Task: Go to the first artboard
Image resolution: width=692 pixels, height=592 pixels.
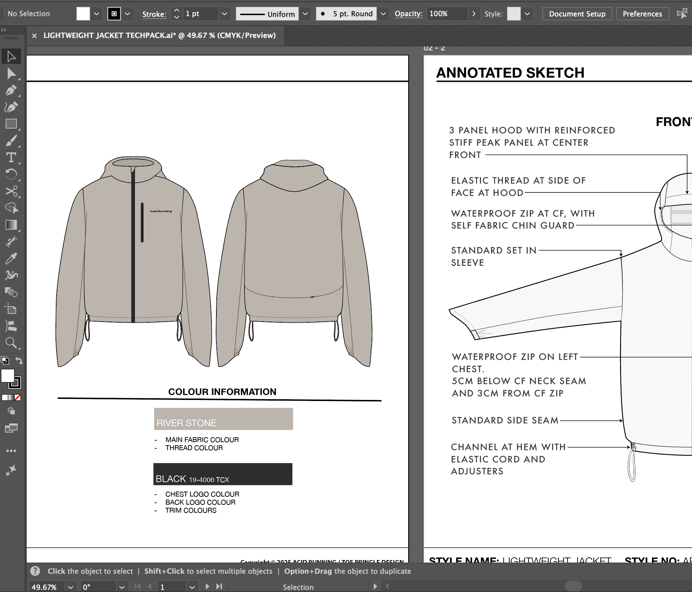Action: pyautogui.click(x=138, y=586)
